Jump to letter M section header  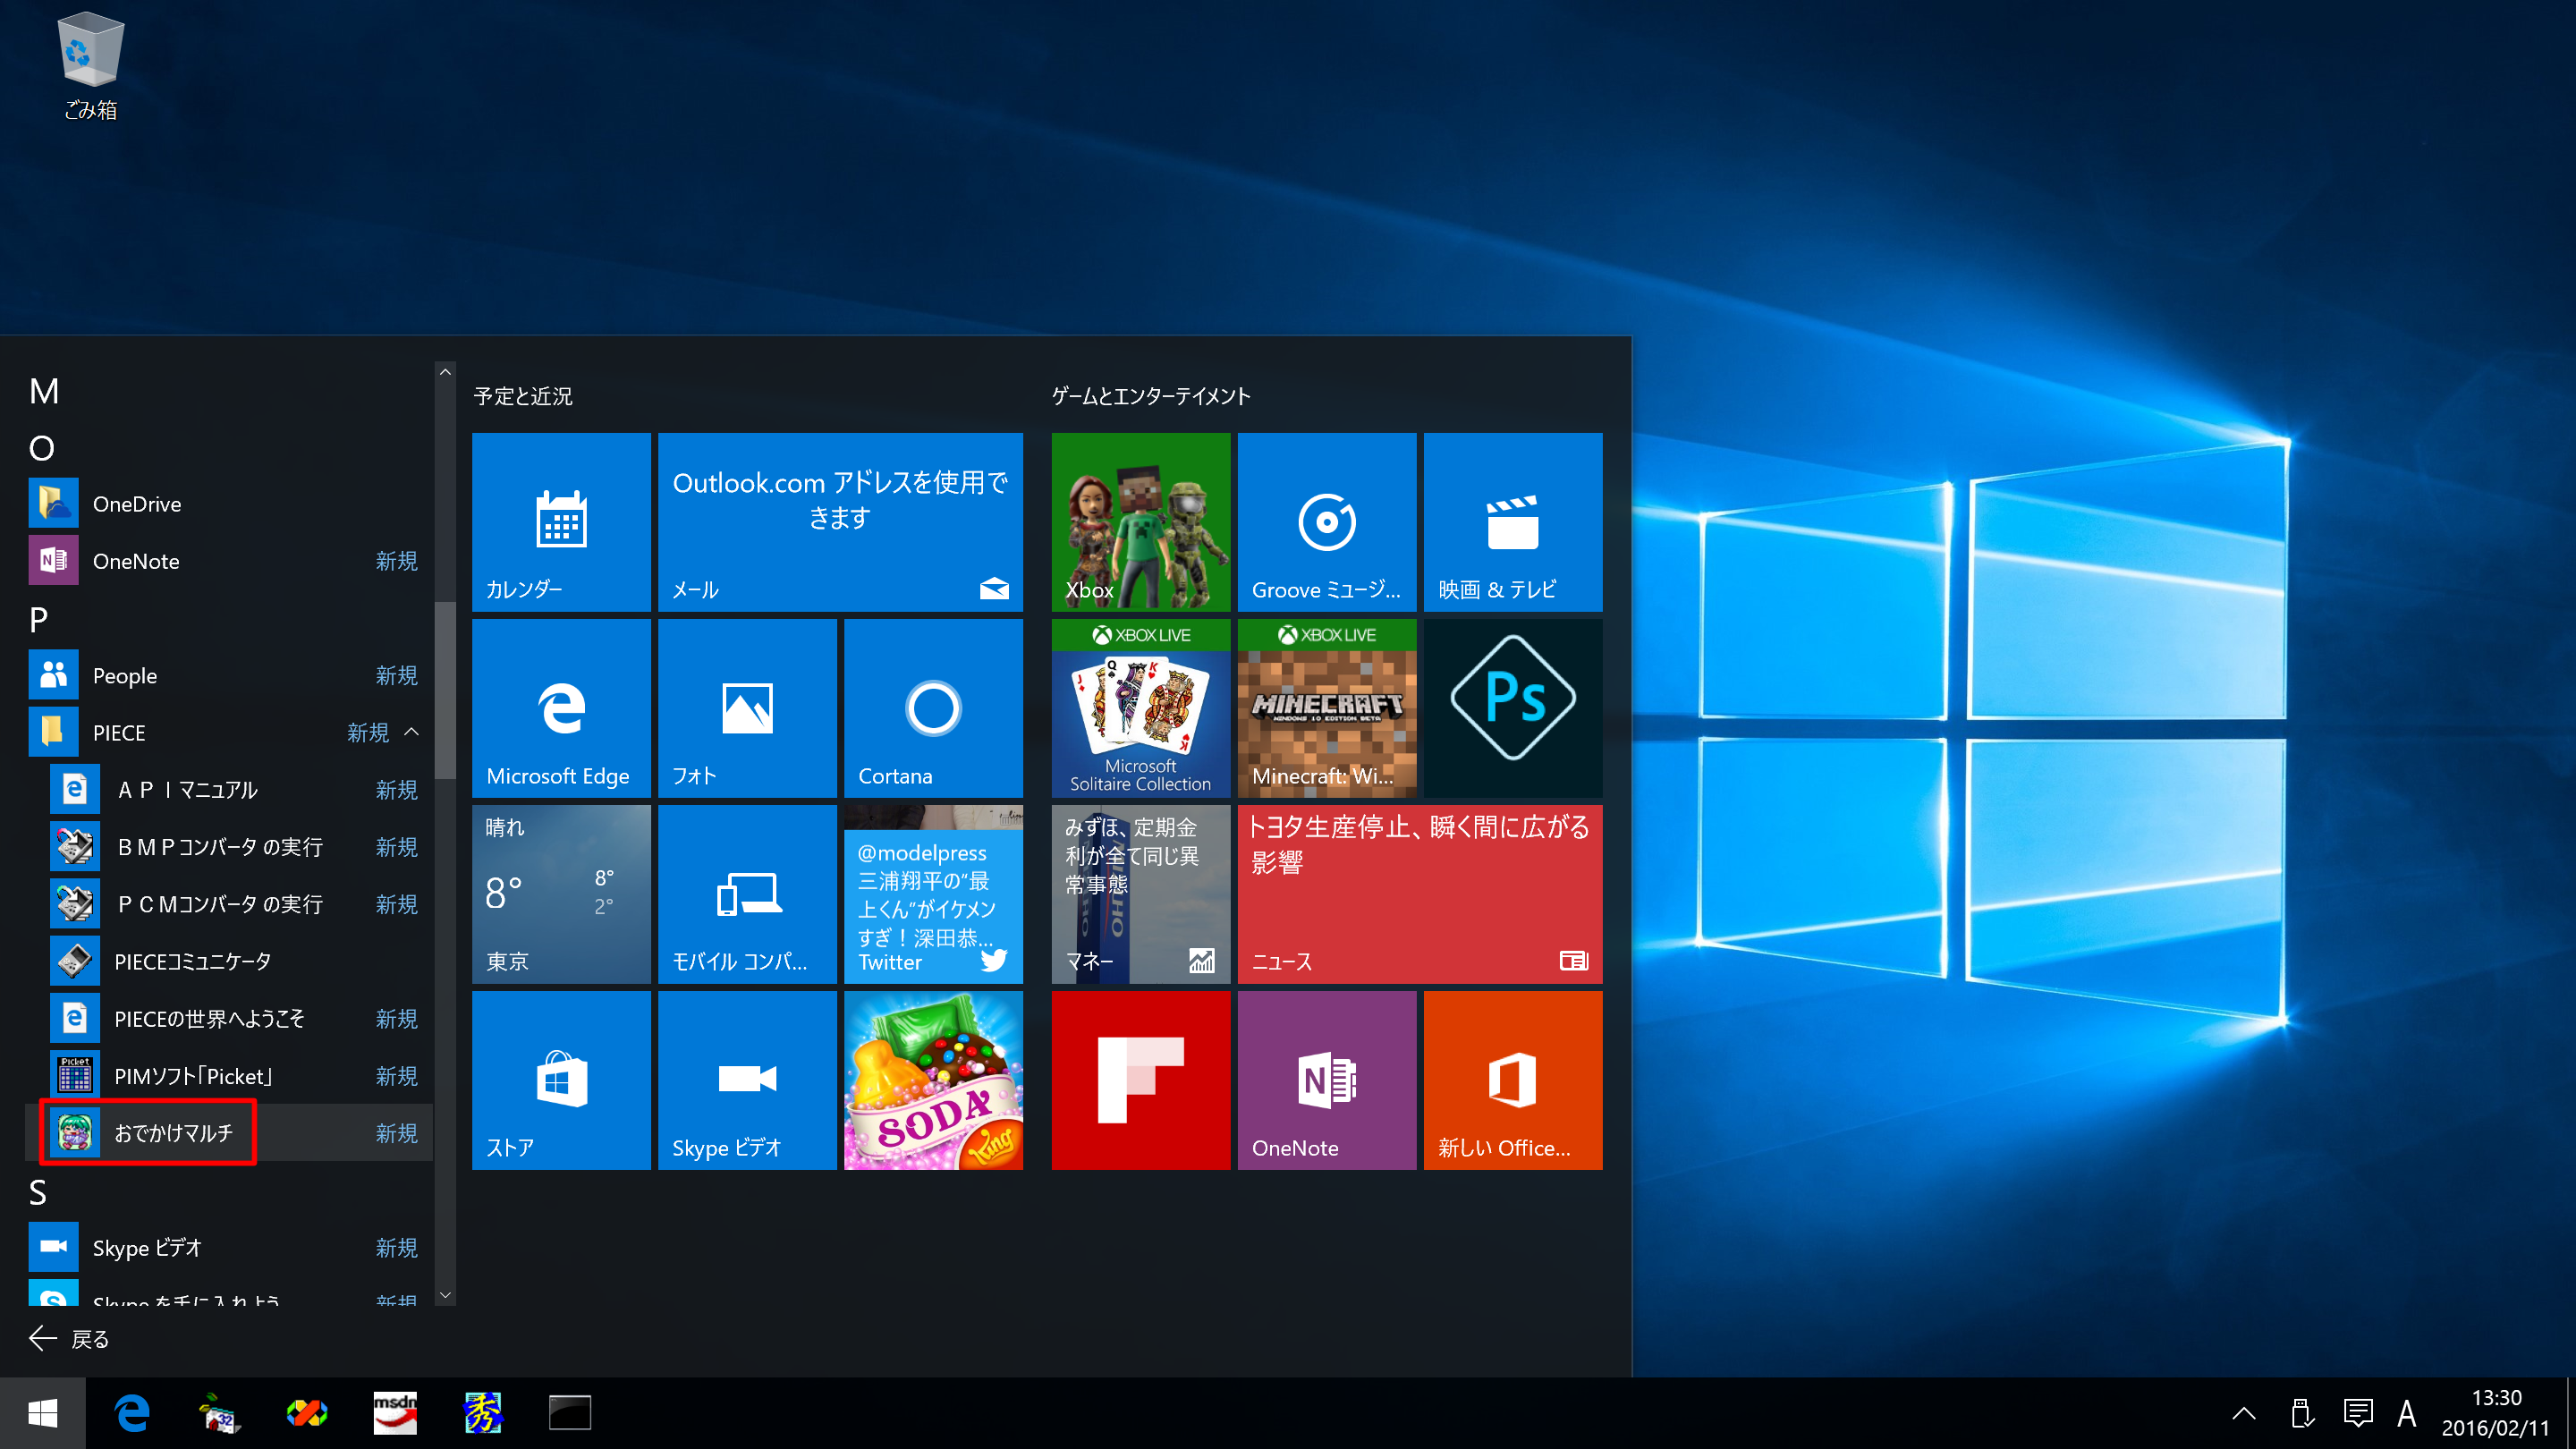pyautogui.click(x=44, y=390)
